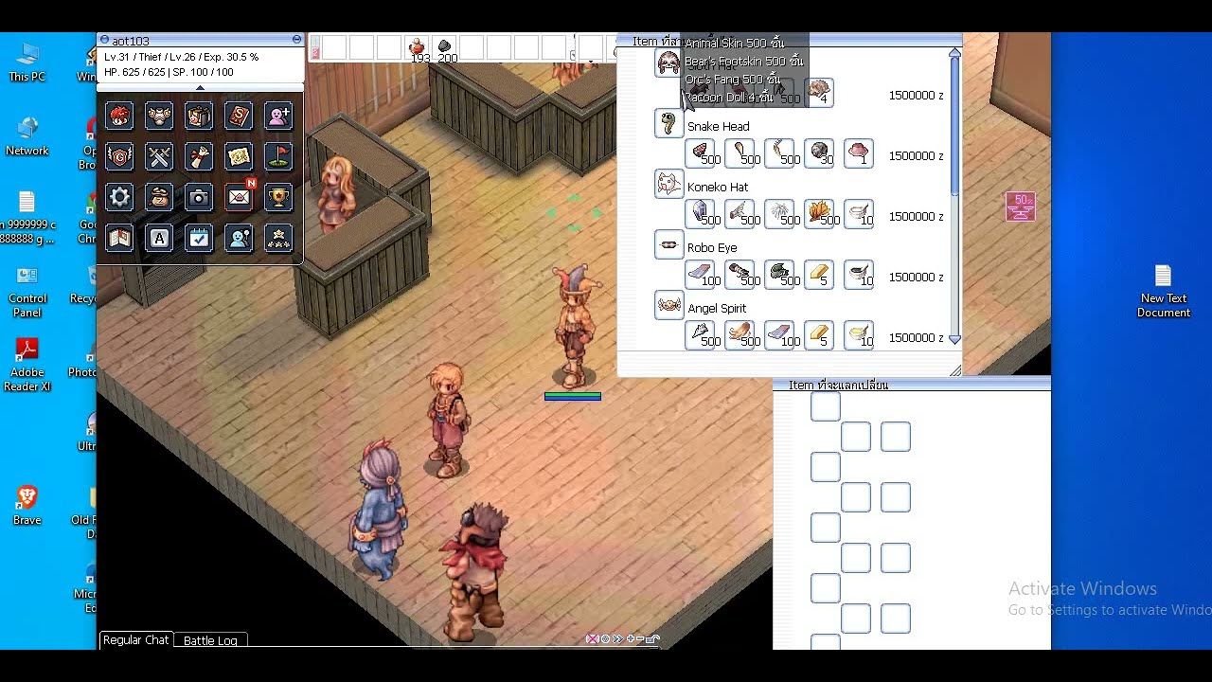Minimize the aot103 info window
Screen dimensions: 1212x682
pos(296,40)
